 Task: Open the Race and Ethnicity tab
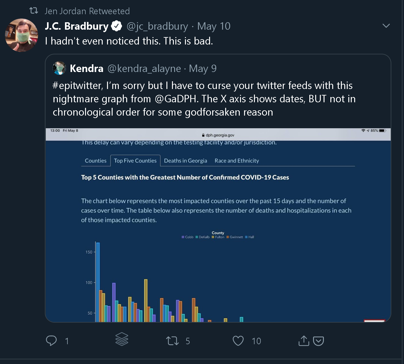pyautogui.click(x=237, y=161)
